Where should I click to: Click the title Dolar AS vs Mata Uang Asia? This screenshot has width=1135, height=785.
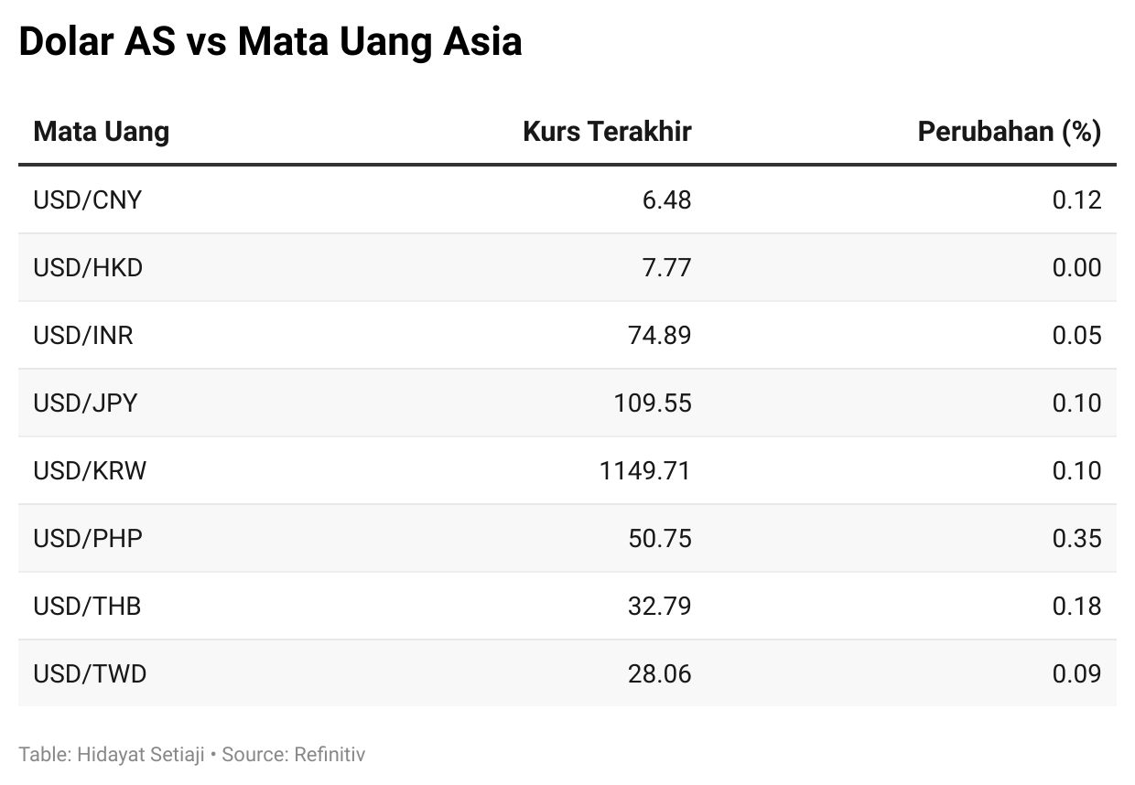tap(270, 42)
